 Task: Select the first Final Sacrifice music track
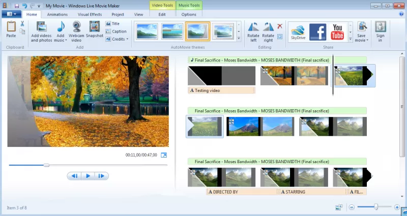[x=277, y=60]
